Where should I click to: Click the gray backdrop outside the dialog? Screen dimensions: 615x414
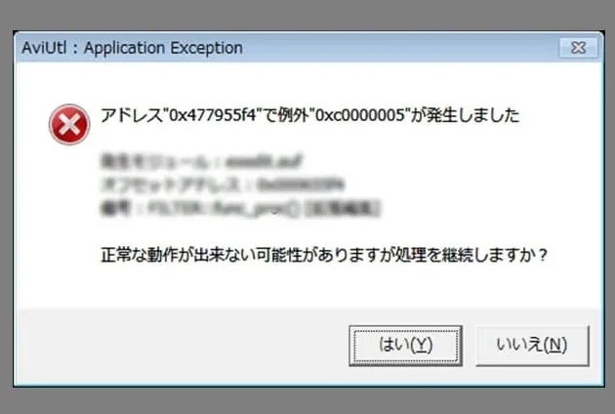pos(307,15)
